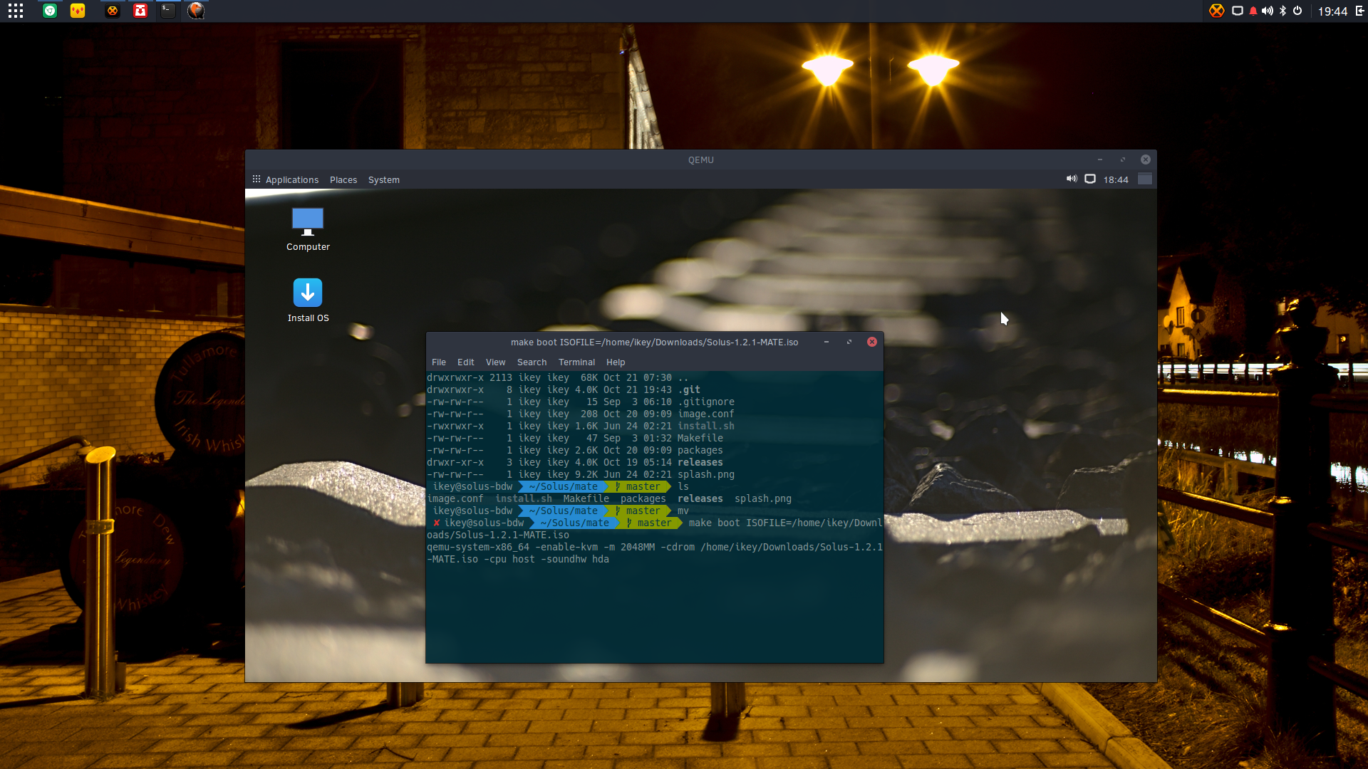Viewport: 1368px width, 769px height.
Task: Click the terminal title 'make boot ISOFILE=' text
Action: (x=654, y=342)
